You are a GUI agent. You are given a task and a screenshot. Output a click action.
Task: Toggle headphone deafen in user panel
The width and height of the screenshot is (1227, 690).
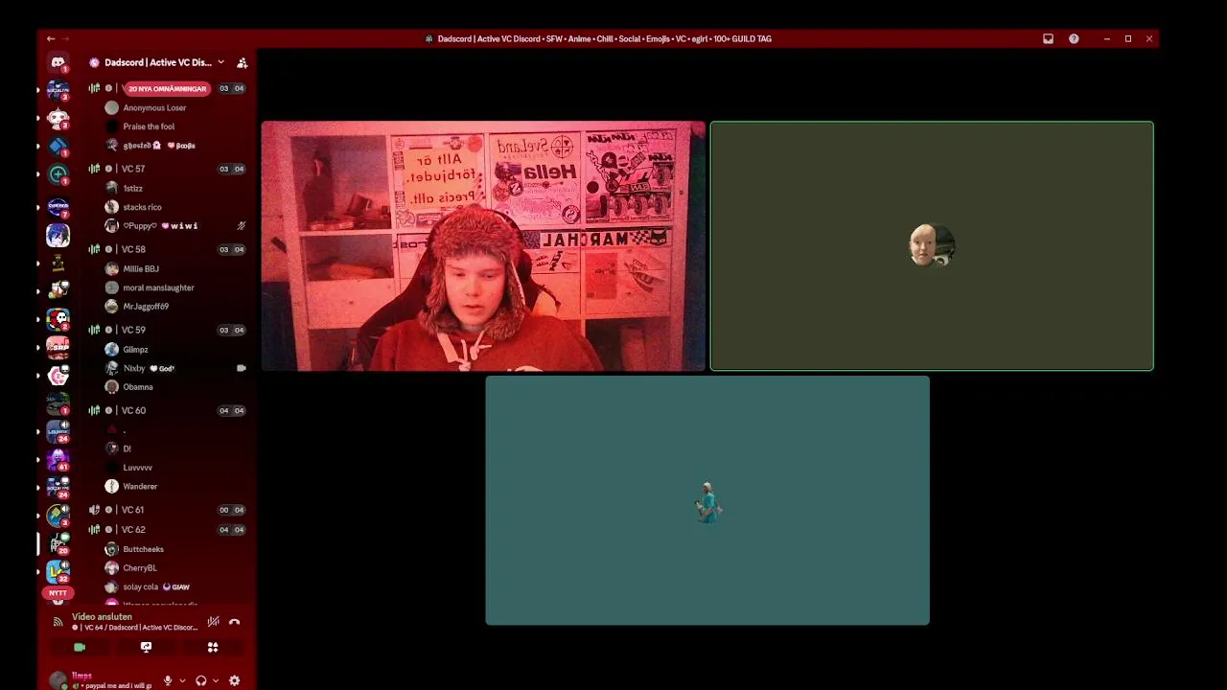point(201,680)
